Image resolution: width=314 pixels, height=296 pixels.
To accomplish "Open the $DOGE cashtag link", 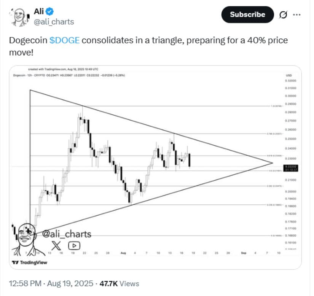I will 64,40.
